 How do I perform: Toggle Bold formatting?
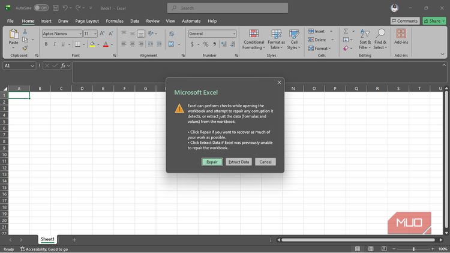pos(46,44)
